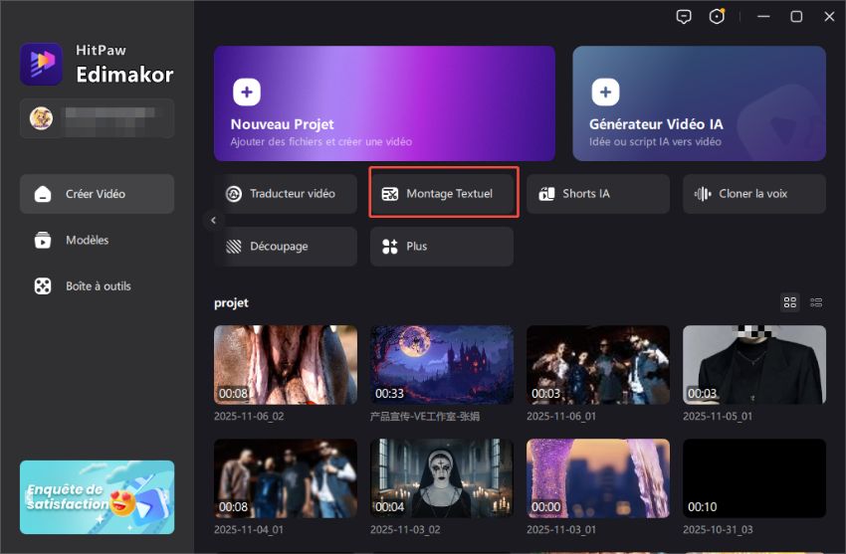The image size is (846, 554).
Task: Click the Enquête de satisfaction banner
Action: 97,497
